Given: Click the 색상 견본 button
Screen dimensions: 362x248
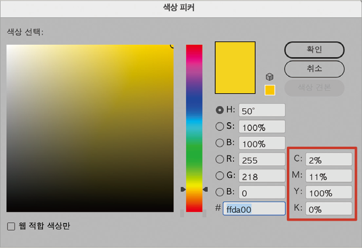Looking at the screenshot, I should coord(314,88).
